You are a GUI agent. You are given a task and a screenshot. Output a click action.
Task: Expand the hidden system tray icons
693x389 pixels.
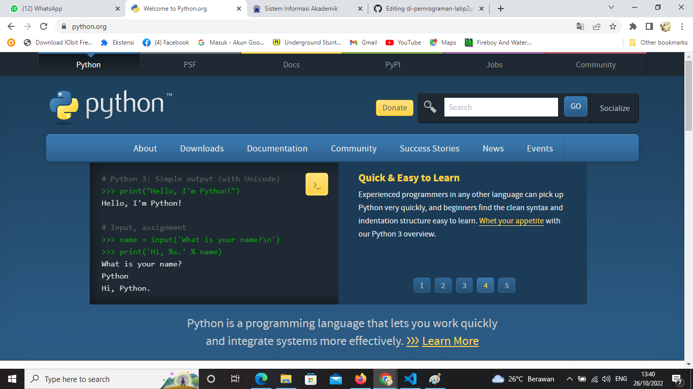(569, 379)
